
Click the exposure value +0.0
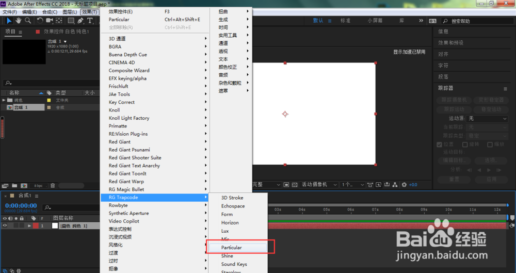click(x=413, y=185)
